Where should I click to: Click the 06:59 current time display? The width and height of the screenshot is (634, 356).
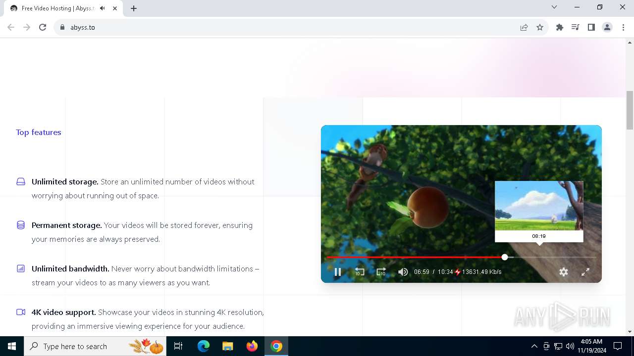[422, 272]
